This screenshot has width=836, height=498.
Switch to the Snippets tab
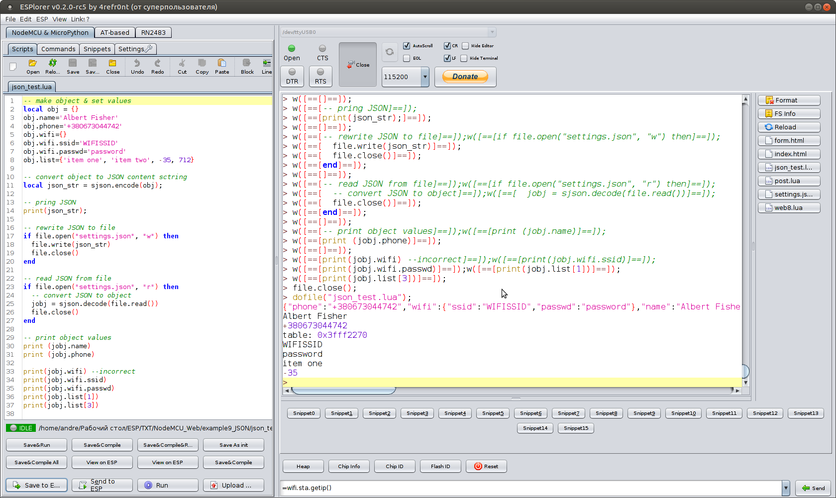97,49
